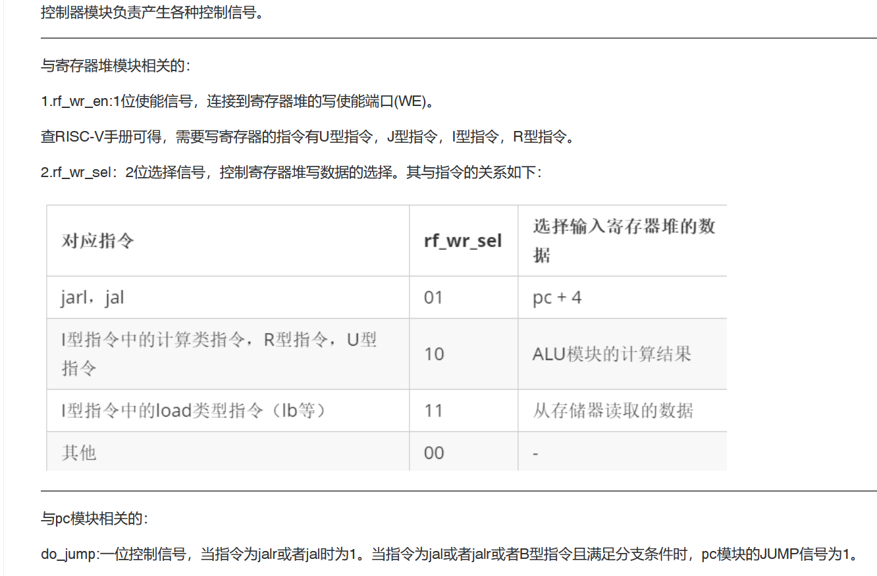Click the '11' value cell in table
The image size is (877, 576).
click(x=433, y=411)
